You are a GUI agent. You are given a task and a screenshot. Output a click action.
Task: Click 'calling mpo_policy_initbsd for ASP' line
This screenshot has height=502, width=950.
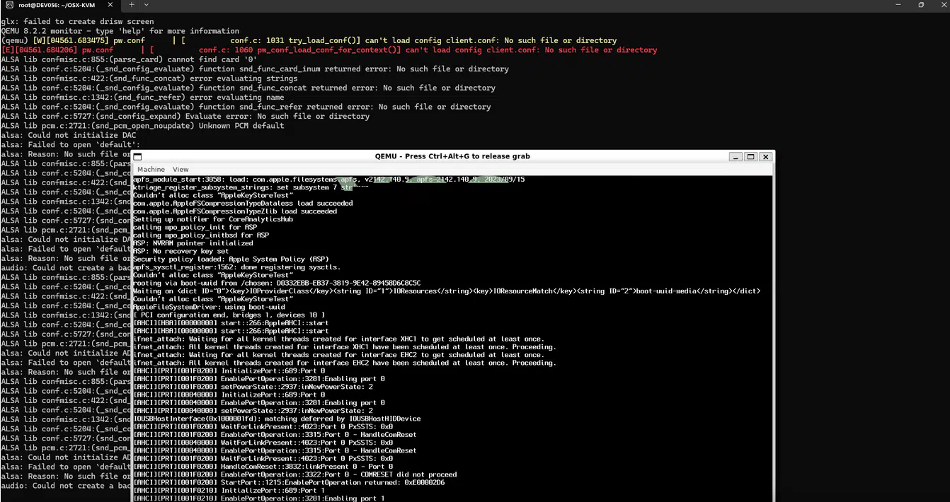[x=201, y=235]
